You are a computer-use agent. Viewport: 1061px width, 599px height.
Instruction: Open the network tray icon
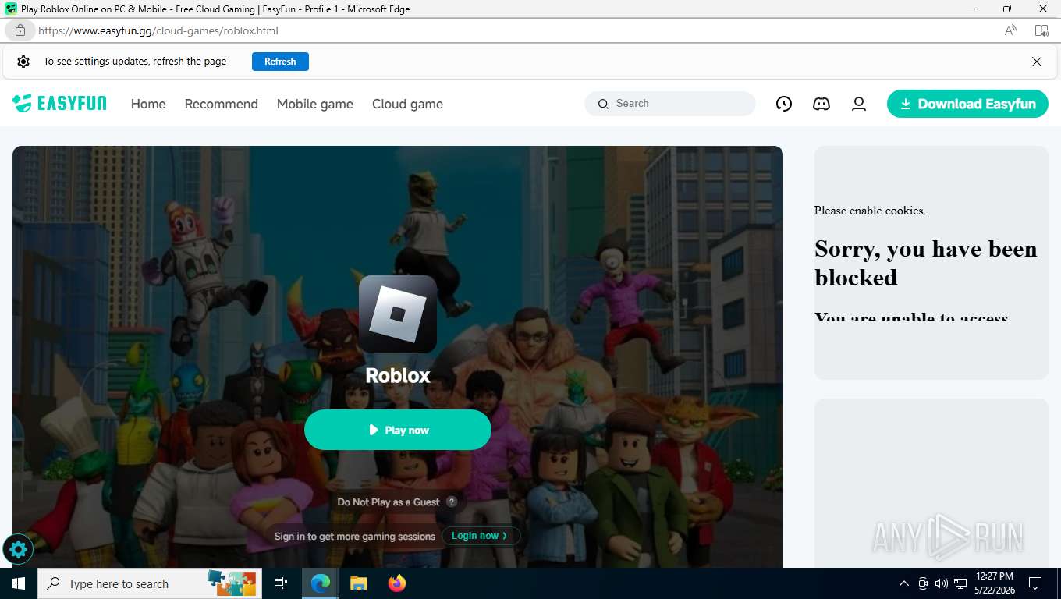[960, 583]
